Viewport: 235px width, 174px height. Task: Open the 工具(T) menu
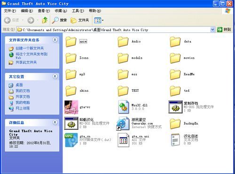coord(78,11)
